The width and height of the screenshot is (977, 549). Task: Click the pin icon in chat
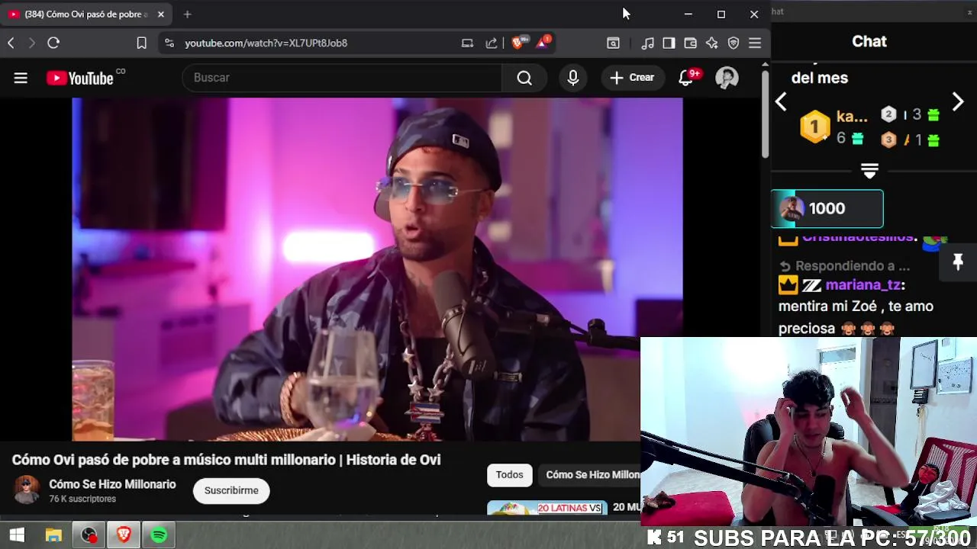coord(958,262)
